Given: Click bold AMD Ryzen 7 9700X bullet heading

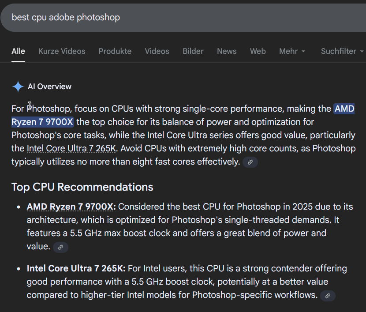Looking at the screenshot, I should click(x=71, y=207).
